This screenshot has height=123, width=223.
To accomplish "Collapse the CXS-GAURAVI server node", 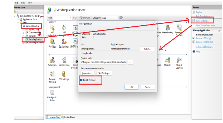I will 15,16.
